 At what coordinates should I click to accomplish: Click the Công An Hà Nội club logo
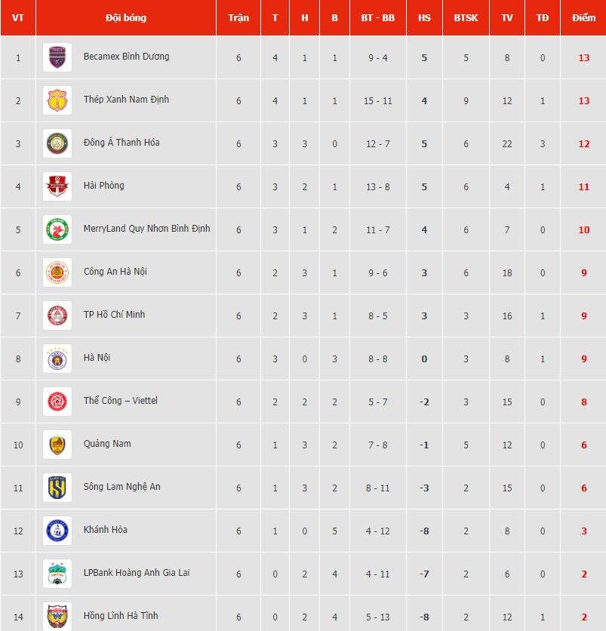57,272
